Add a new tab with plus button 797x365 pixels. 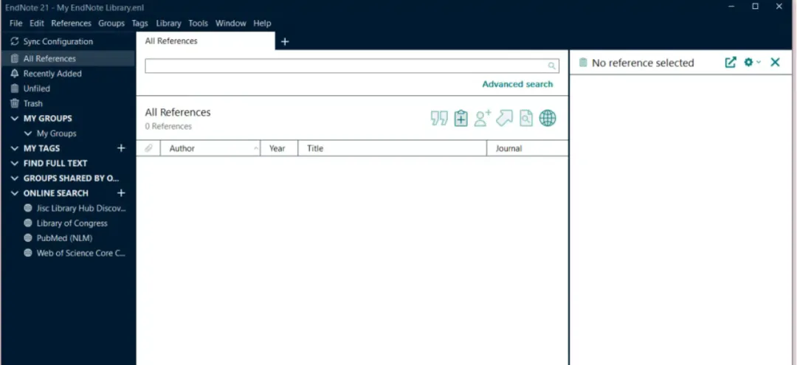coord(285,41)
